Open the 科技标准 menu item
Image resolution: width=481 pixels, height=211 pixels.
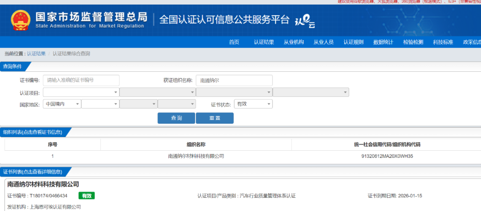tap(443, 42)
